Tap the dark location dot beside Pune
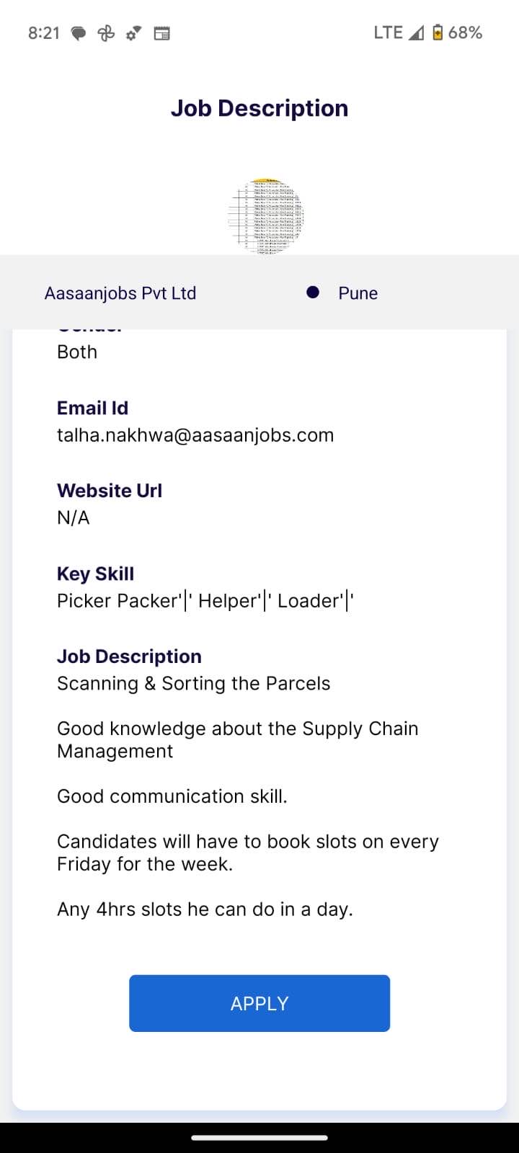This screenshot has width=519, height=1153. (313, 293)
